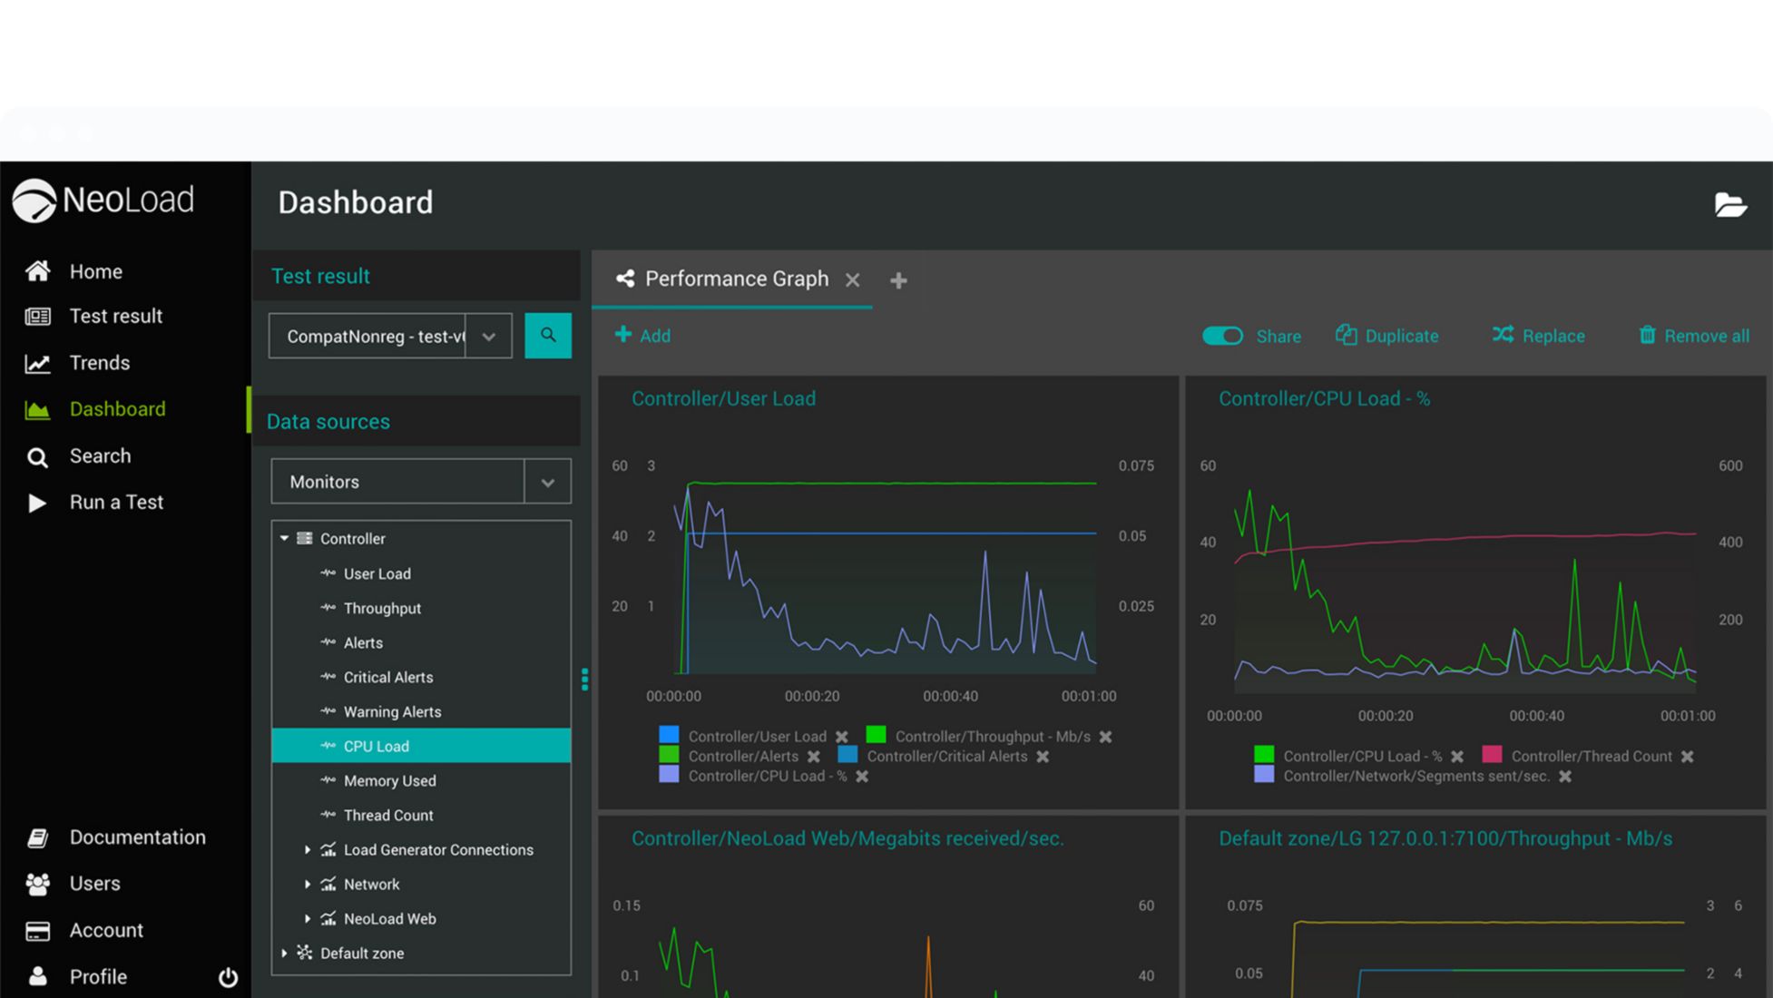
Task: Remove Controller/Alerts series from legend
Action: click(x=814, y=757)
